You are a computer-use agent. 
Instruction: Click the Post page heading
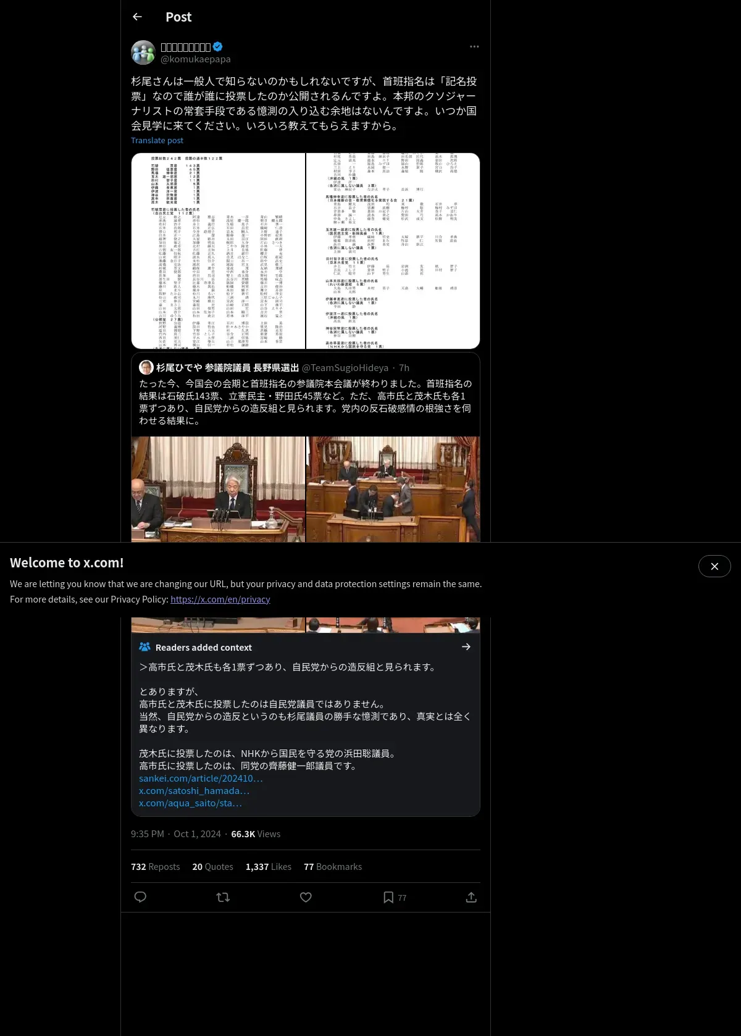[178, 17]
